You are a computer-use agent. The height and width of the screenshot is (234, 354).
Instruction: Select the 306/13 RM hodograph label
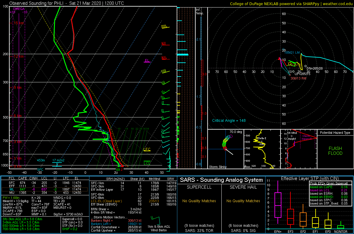tap(298, 78)
